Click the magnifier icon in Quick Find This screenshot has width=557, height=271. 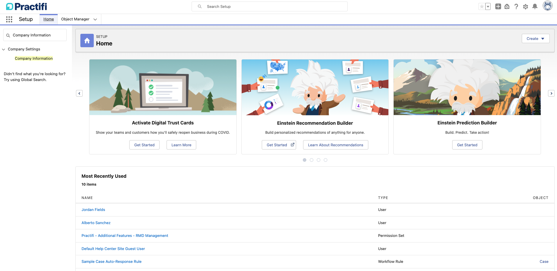coord(8,35)
